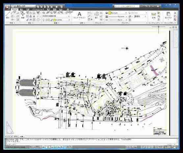Screen dimensions: 183x153
Task: Toggle the yellow layer color box in layer dropdown
Action: [x=54, y=20]
